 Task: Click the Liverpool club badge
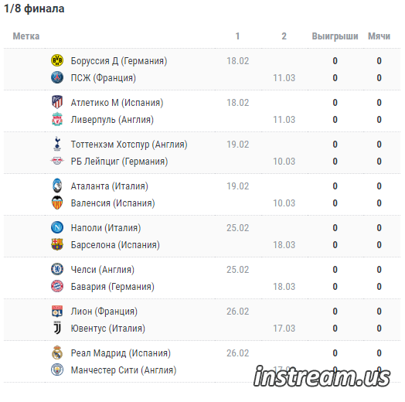pos(57,119)
